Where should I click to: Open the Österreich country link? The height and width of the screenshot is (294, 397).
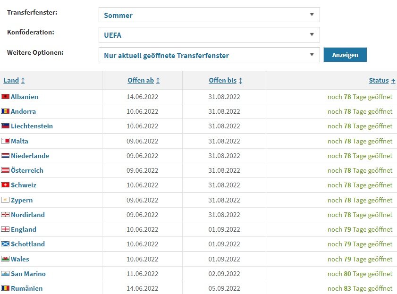(x=27, y=170)
